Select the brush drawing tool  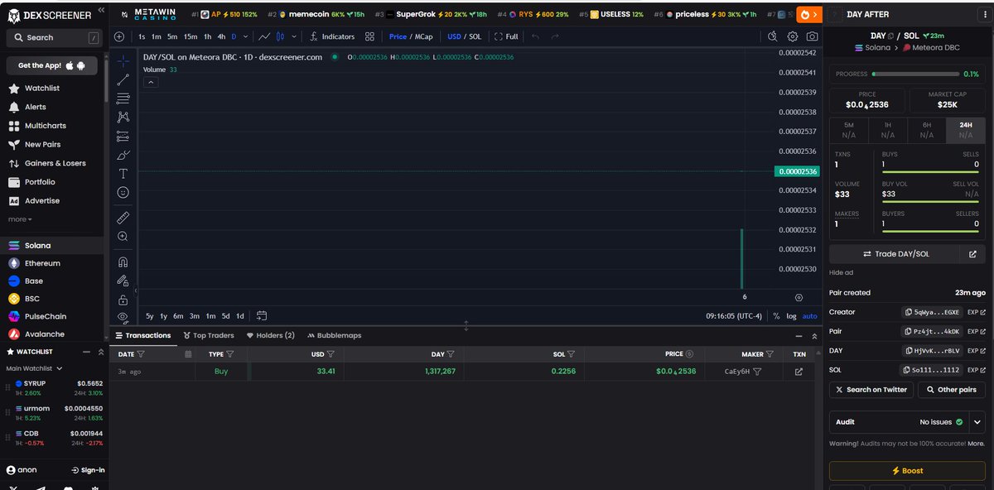click(x=123, y=155)
